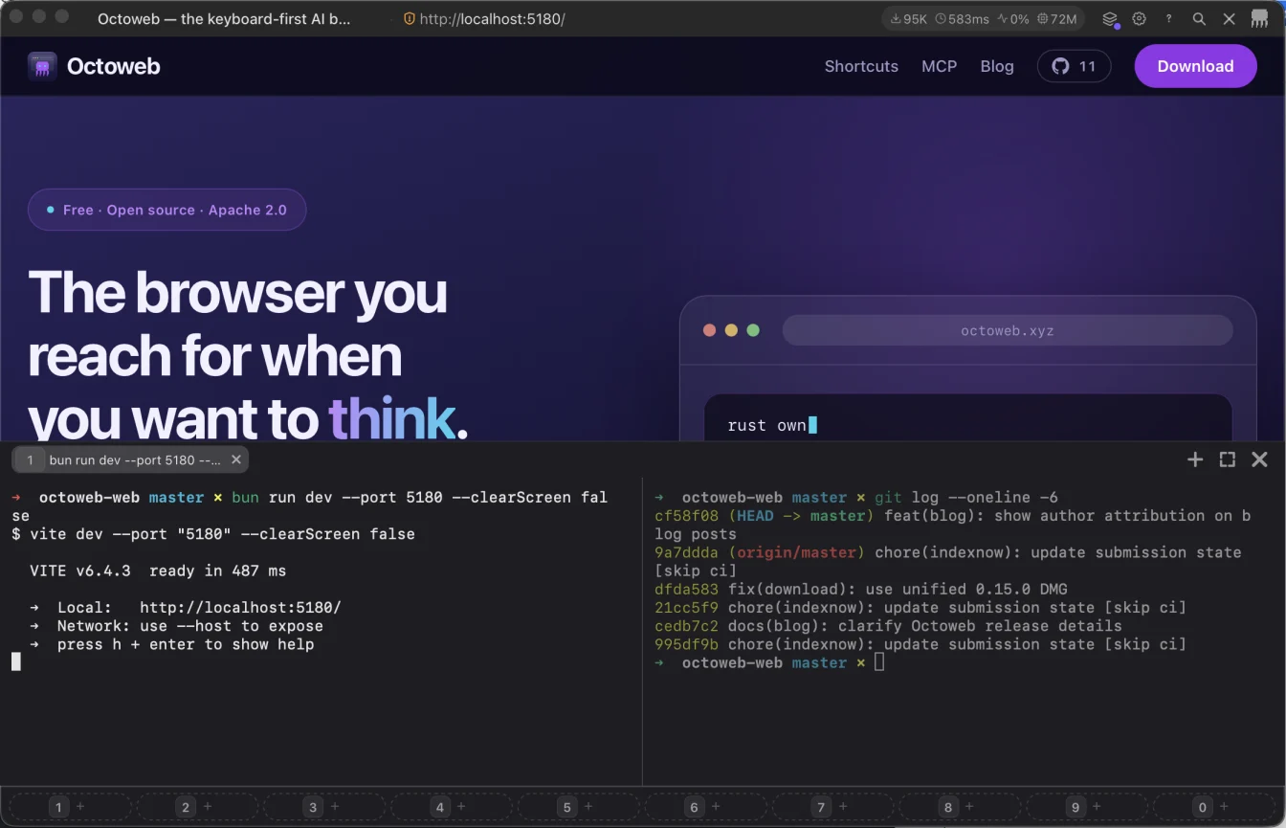Click the Octoweb logo icon in the site header
Viewport: 1286px width, 828px height.
tap(42, 66)
